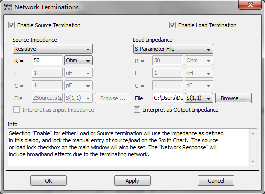Screen dimensions: 265x194
Task: Click the source R value field showing 50
Action: (47, 60)
